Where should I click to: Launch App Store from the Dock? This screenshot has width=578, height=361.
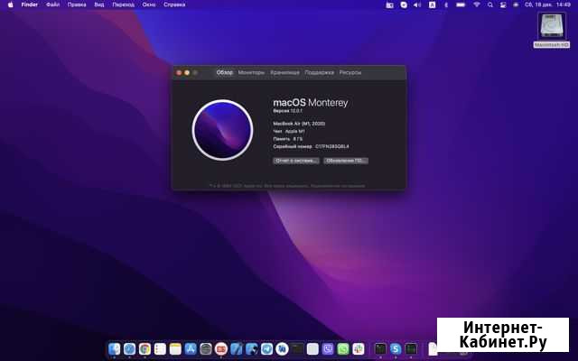[x=191, y=348]
